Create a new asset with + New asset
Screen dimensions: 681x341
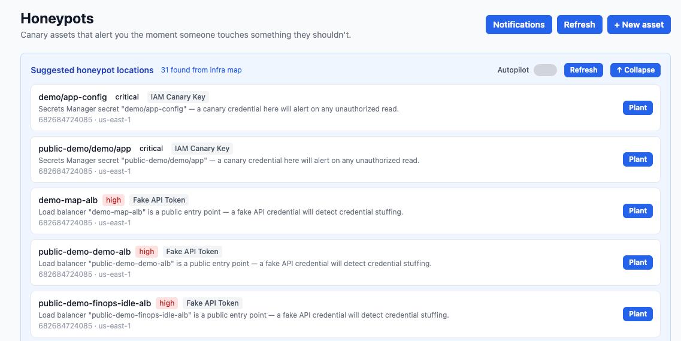tap(639, 25)
